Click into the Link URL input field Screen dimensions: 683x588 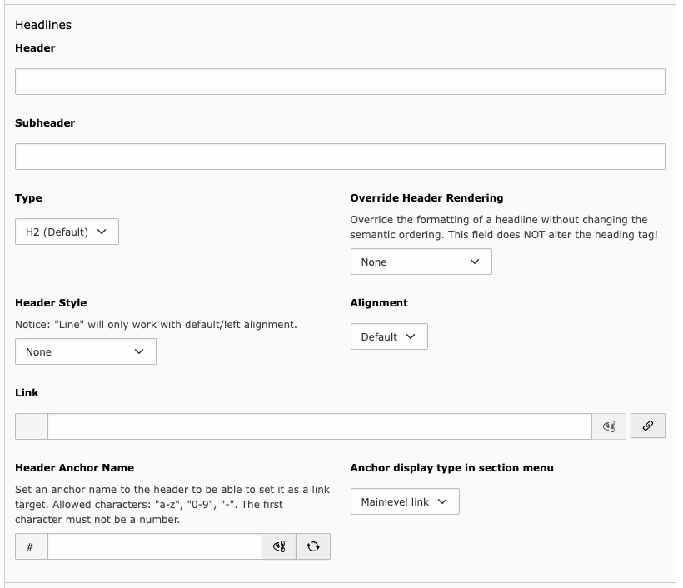point(320,426)
